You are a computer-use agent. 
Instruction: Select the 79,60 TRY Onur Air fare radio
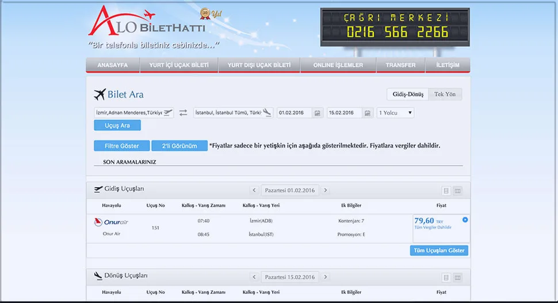tap(465, 220)
